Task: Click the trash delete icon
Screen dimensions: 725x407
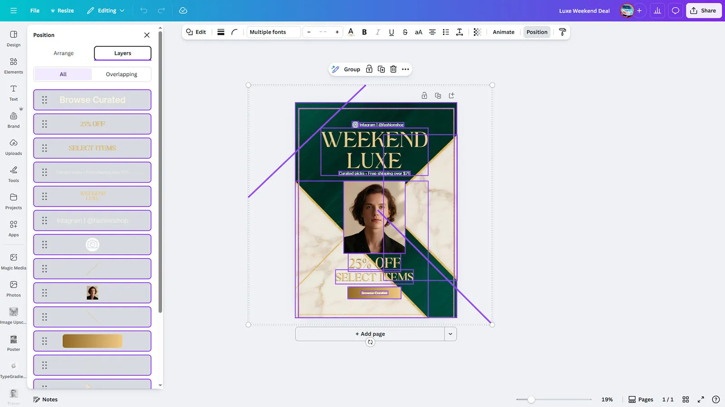Action: pyautogui.click(x=393, y=69)
